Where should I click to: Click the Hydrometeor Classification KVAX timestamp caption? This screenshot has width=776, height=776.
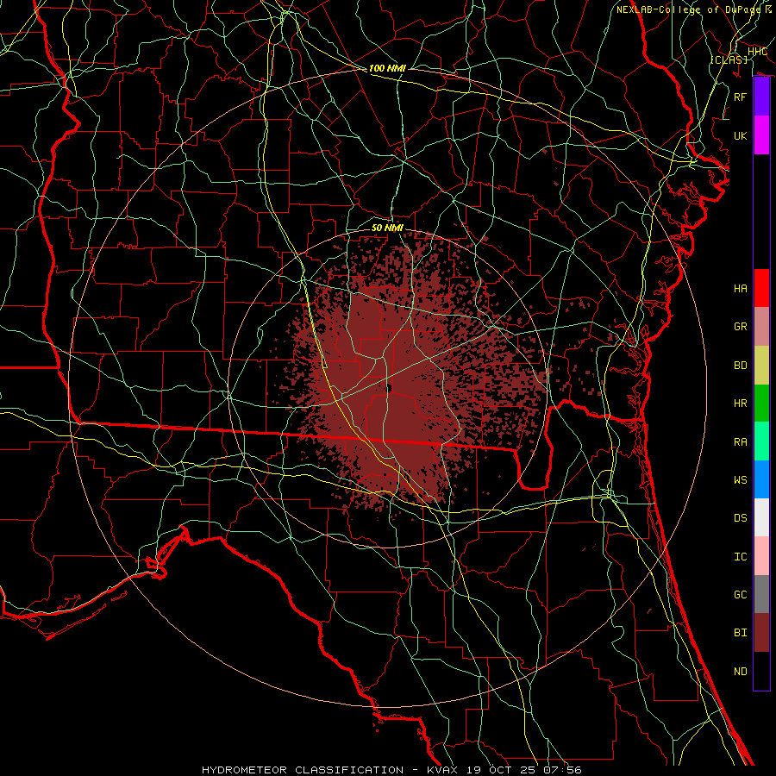click(391, 770)
